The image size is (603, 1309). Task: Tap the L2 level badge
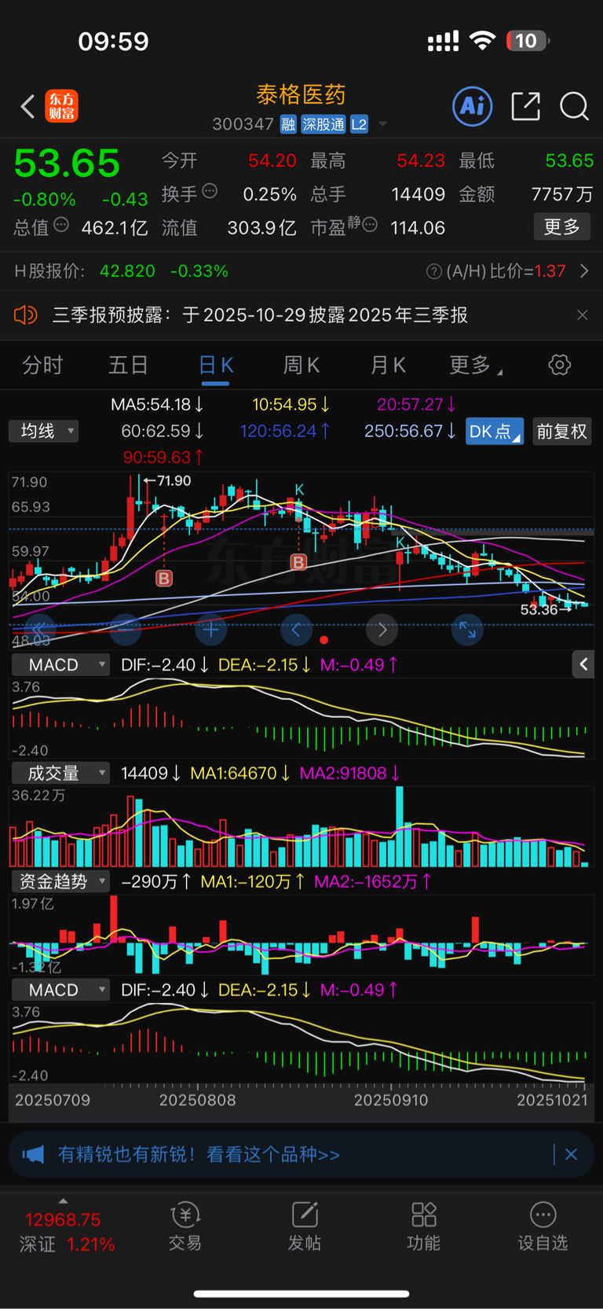(359, 124)
